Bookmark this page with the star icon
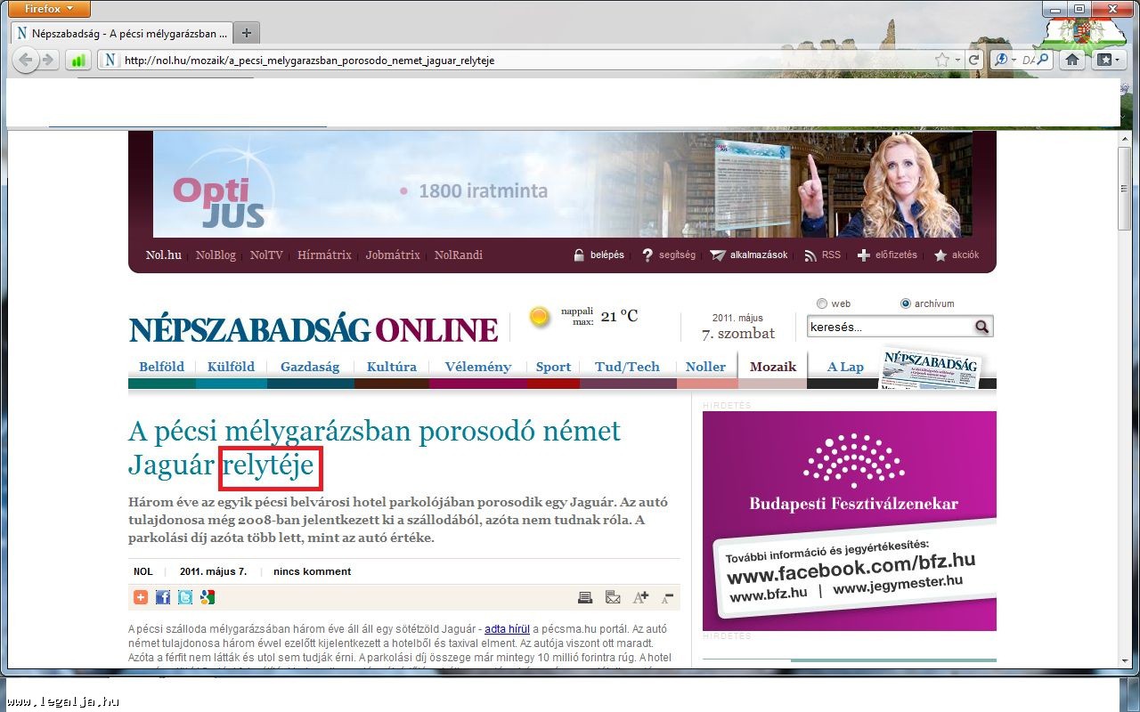Image resolution: width=1140 pixels, height=712 pixels. click(x=941, y=61)
